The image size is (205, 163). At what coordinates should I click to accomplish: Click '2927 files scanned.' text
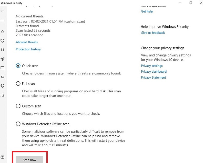tap(30, 35)
